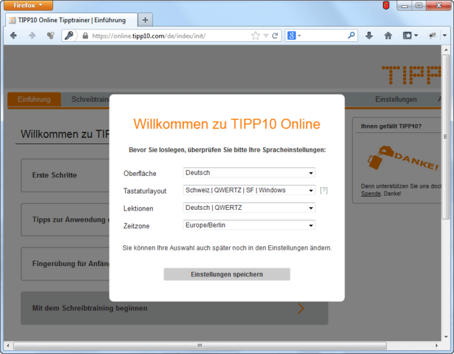
Task: Follow the Spende donation link
Action: [371, 194]
